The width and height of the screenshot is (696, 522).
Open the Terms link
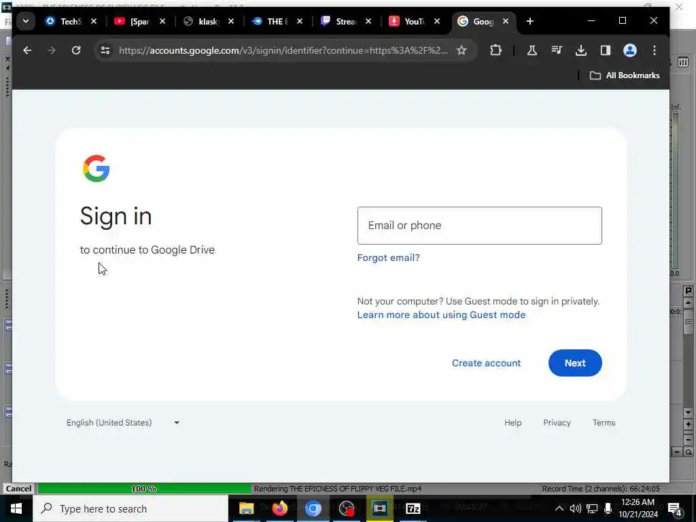604,423
